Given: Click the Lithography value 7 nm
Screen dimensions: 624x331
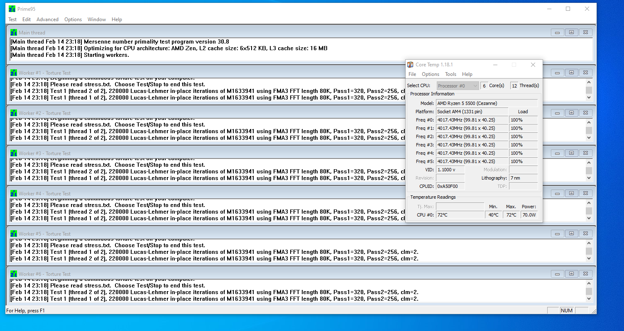Looking at the screenshot, I should [x=523, y=178].
